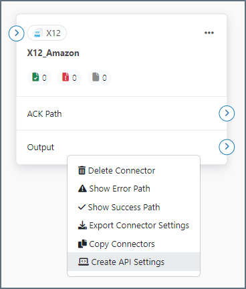Expand the Output arrow circle
The height and width of the screenshot is (289, 246).
(227, 147)
